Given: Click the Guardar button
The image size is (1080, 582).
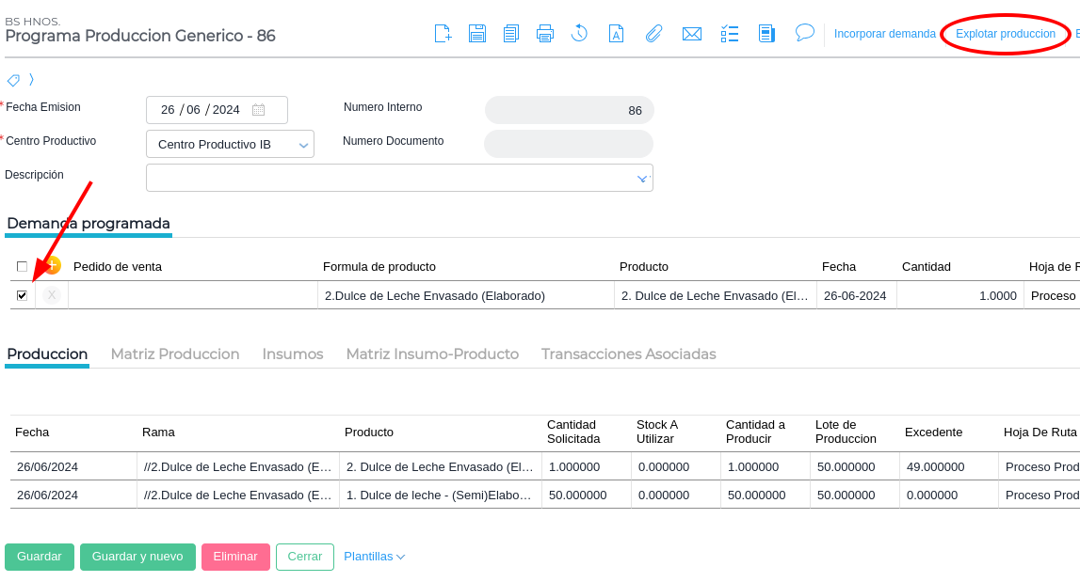Looking at the screenshot, I should [40, 557].
